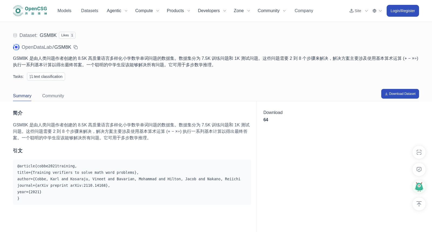
Task: Open the Models nav item
Action: [64, 11]
